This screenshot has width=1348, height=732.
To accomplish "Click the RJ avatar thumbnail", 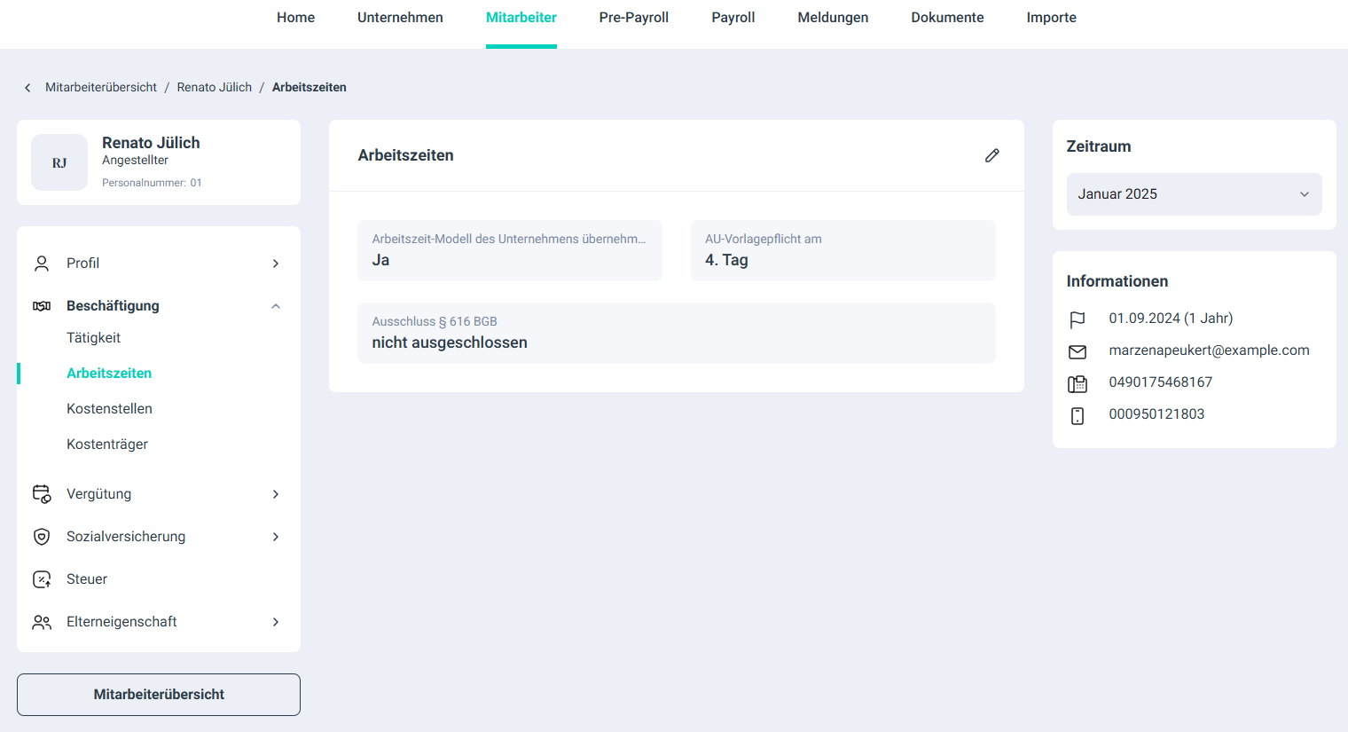I will (59, 162).
